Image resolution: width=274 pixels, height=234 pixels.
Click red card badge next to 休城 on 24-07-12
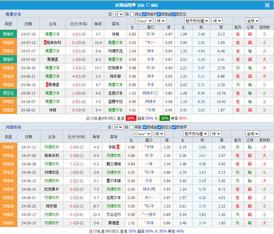pos(118,147)
